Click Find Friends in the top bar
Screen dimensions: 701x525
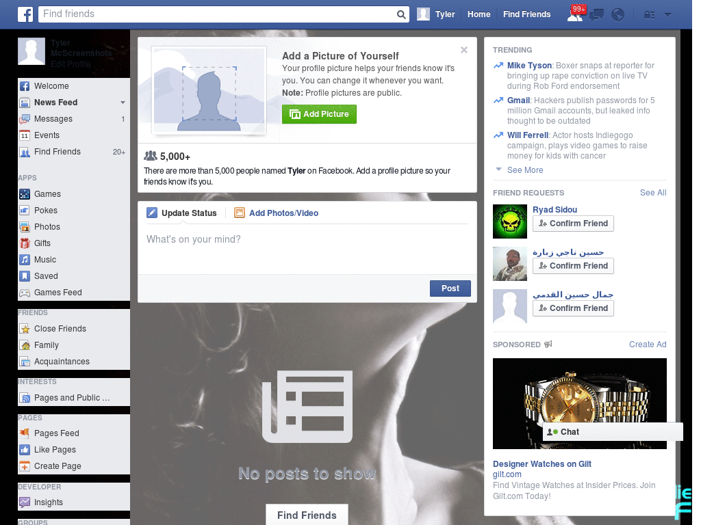(526, 14)
